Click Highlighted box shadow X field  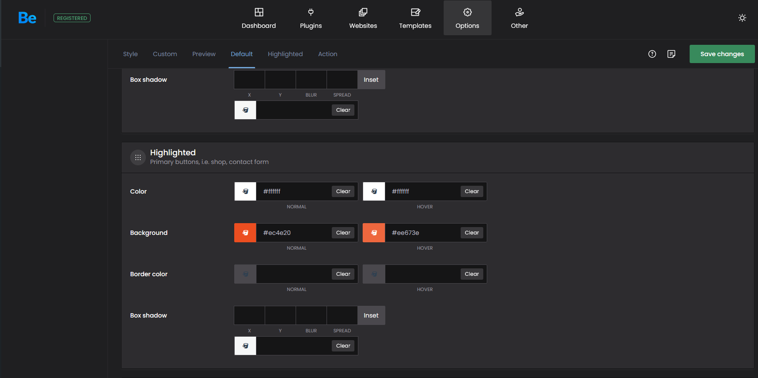(249, 315)
